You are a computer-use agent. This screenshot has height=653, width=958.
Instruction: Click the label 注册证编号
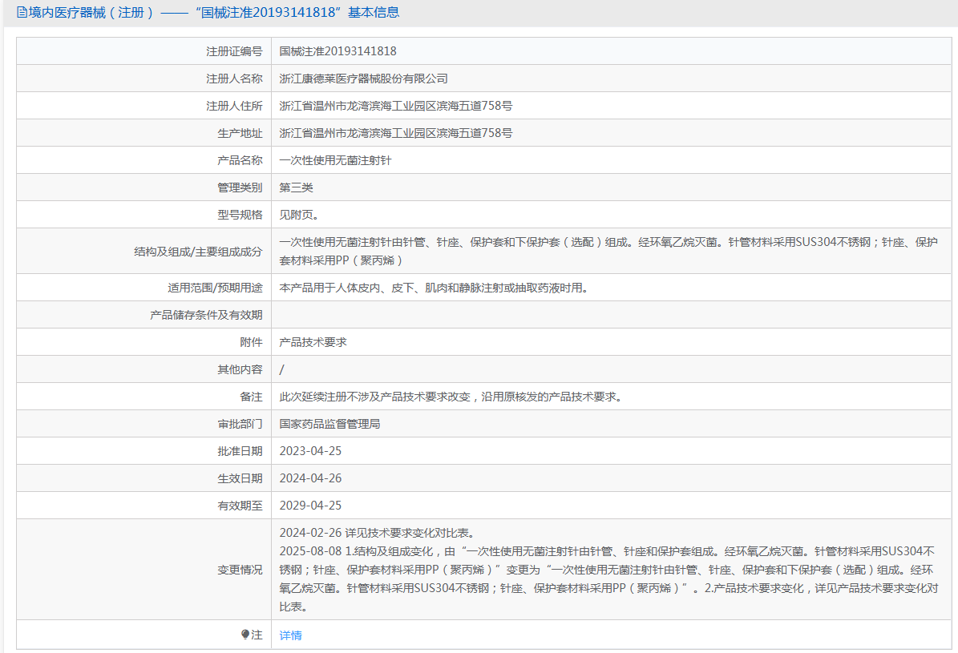click(234, 51)
